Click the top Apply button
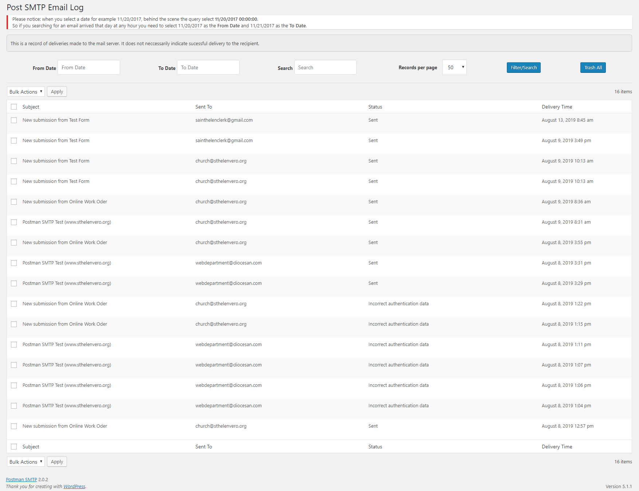 tap(57, 92)
